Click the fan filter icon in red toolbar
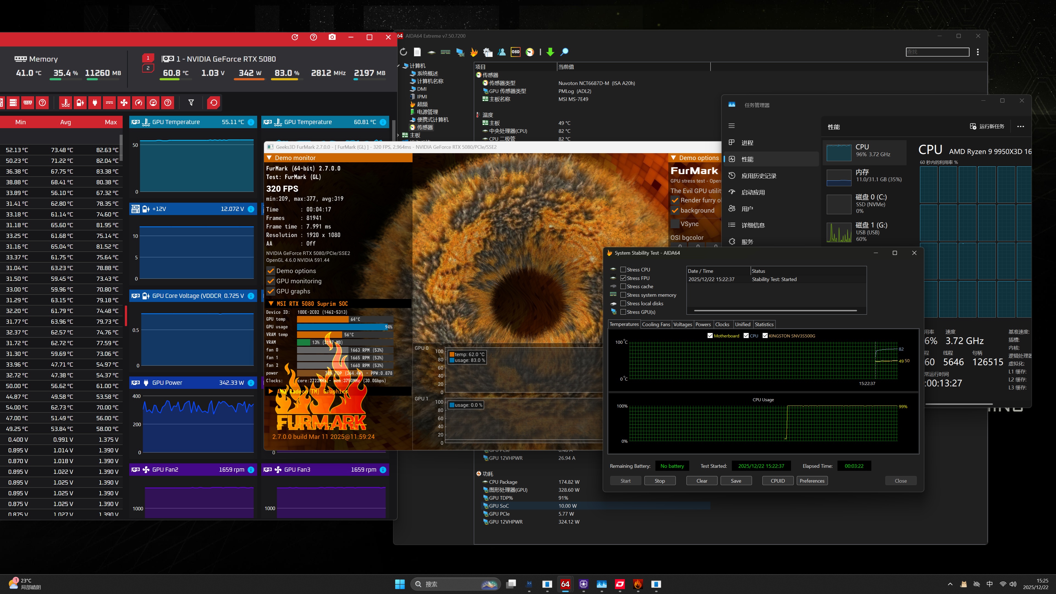Viewport: 1056px width, 594px height. coord(124,103)
